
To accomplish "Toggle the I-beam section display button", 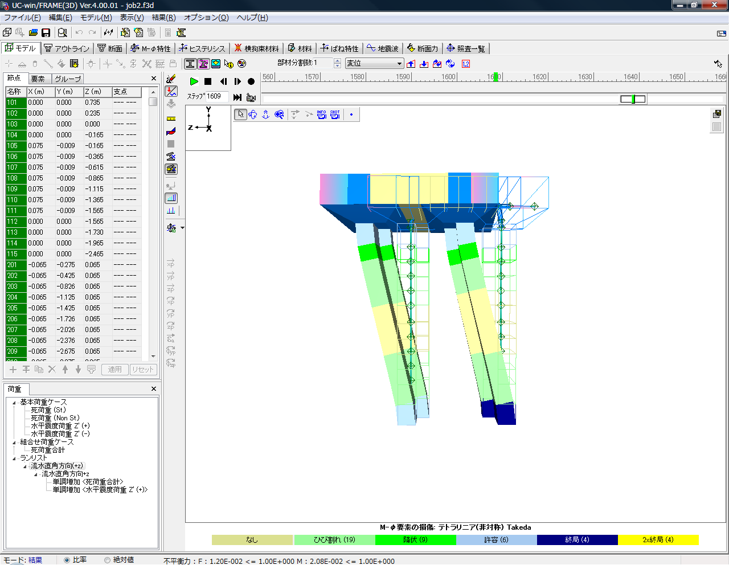I will (x=190, y=64).
